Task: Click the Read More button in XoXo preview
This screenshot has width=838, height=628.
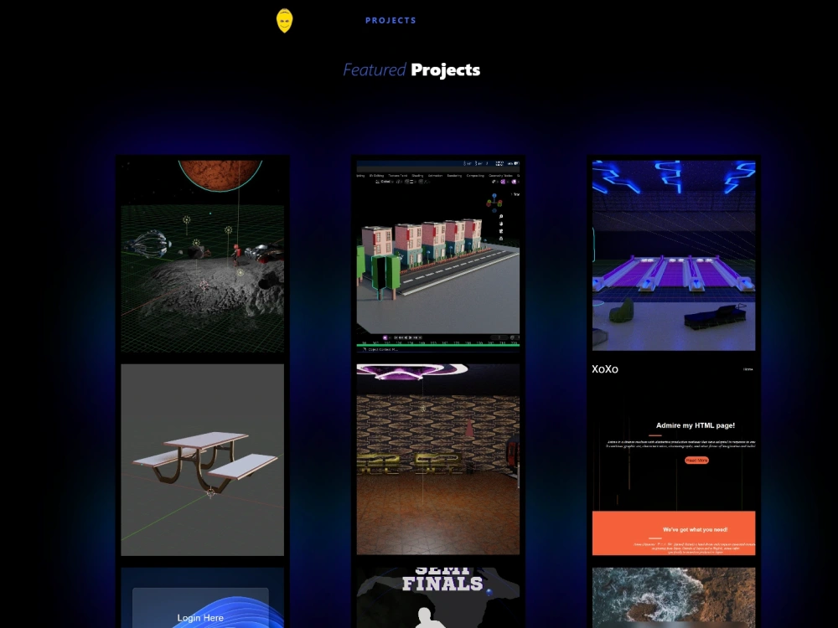Action: coord(696,461)
